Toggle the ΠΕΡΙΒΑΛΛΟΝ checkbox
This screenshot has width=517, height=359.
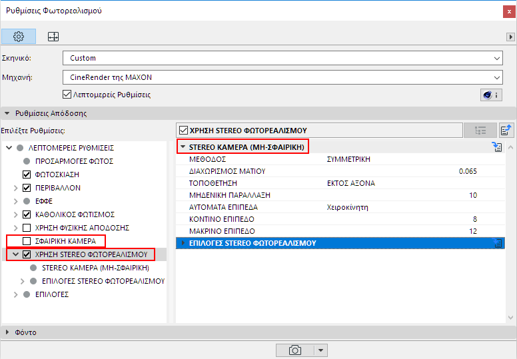(x=27, y=188)
